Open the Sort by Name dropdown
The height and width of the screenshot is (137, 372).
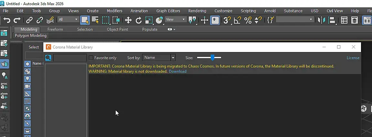[159, 58]
